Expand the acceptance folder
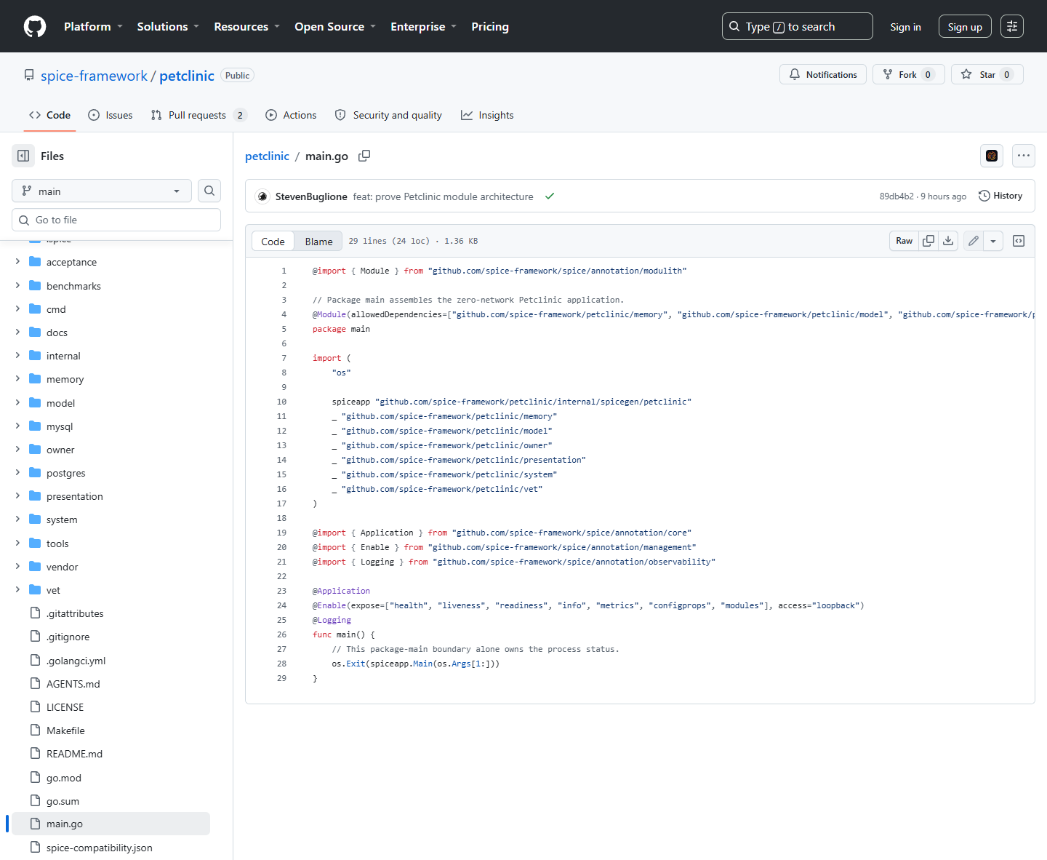 pyautogui.click(x=17, y=262)
